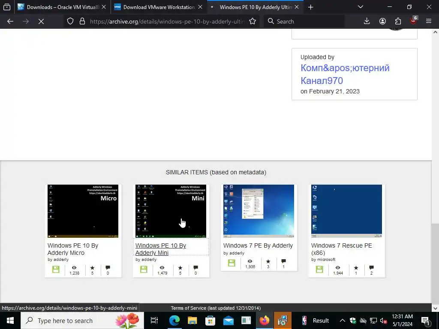The width and height of the screenshot is (439, 329).
Task: Open Firefox application hamburger menu
Action: click(x=429, y=21)
